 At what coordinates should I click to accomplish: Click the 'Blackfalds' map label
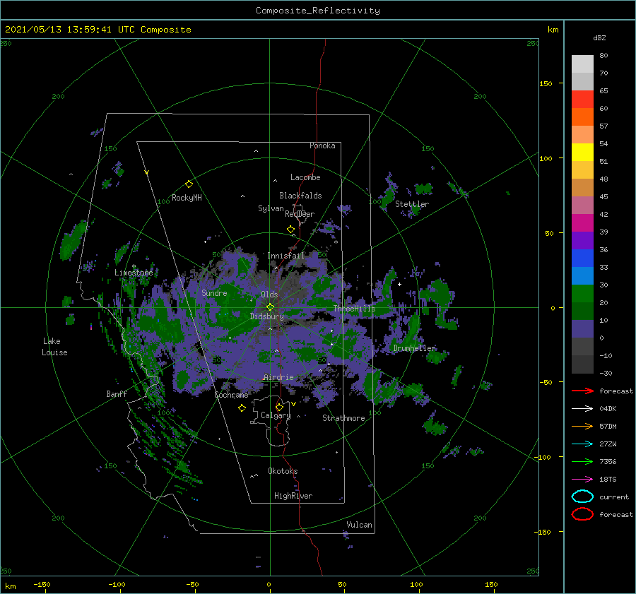[300, 196]
